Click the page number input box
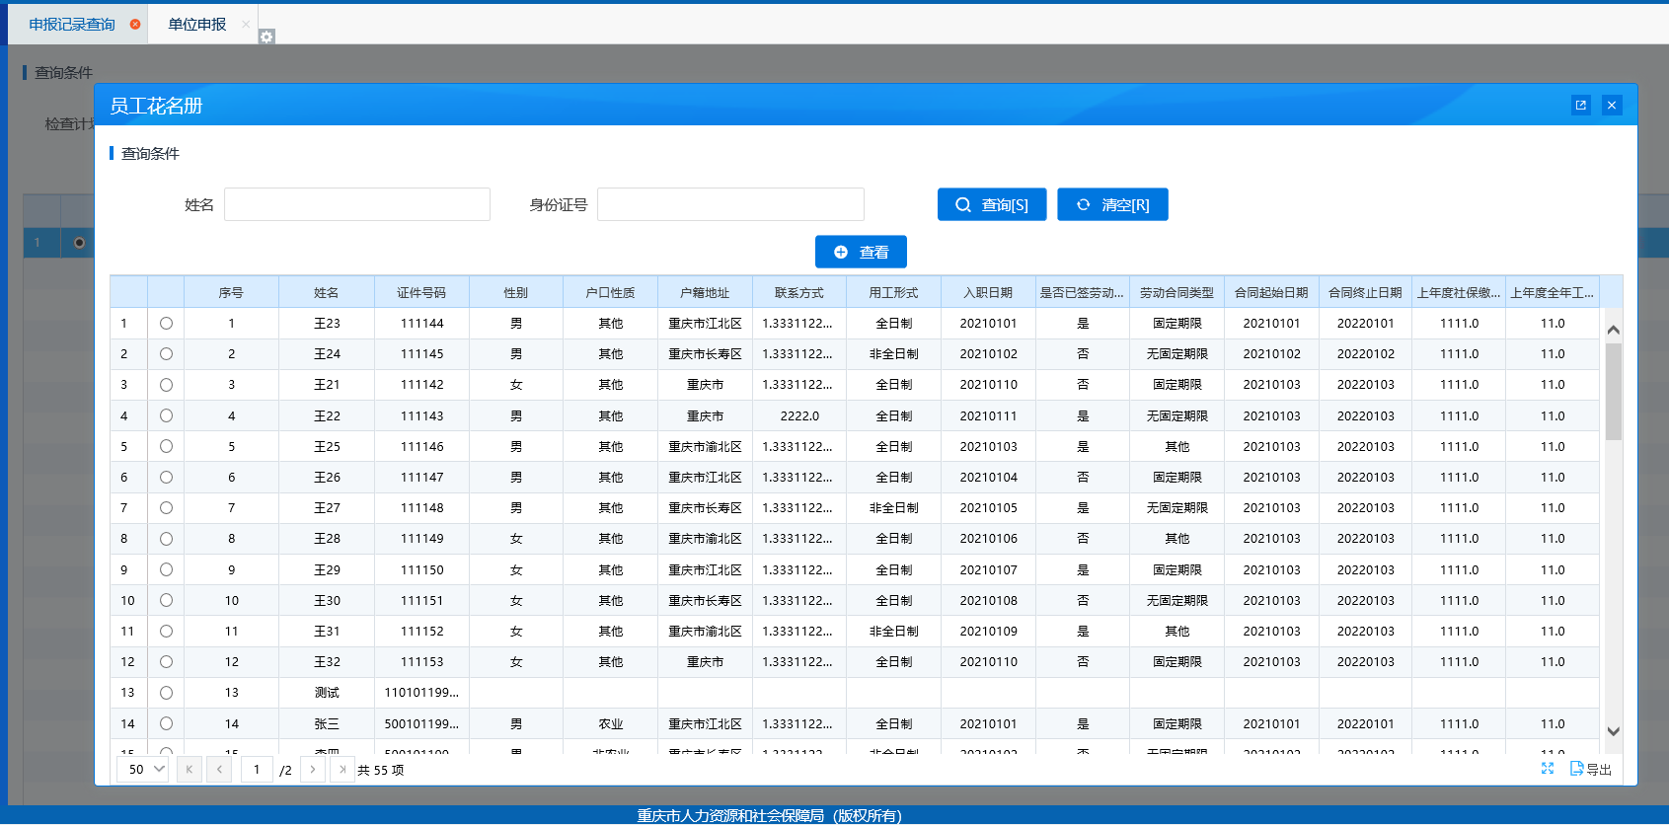 pyautogui.click(x=257, y=770)
